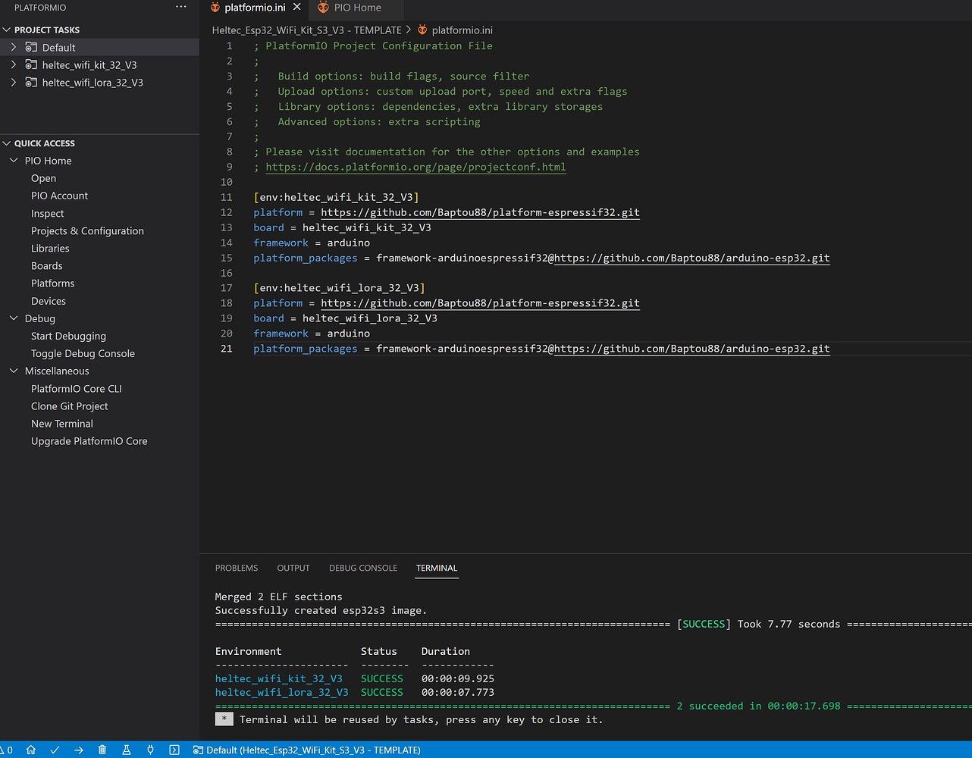Open platform-espressif32.git link on line 12
Viewport: 972px width, 758px height.
point(480,212)
